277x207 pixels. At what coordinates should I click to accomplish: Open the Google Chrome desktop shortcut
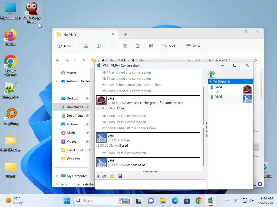[11, 65]
